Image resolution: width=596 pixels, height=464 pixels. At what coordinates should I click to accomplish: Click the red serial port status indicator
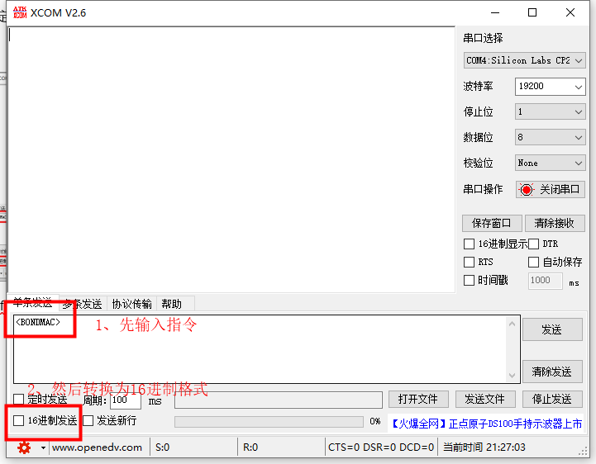tap(527, 190)
